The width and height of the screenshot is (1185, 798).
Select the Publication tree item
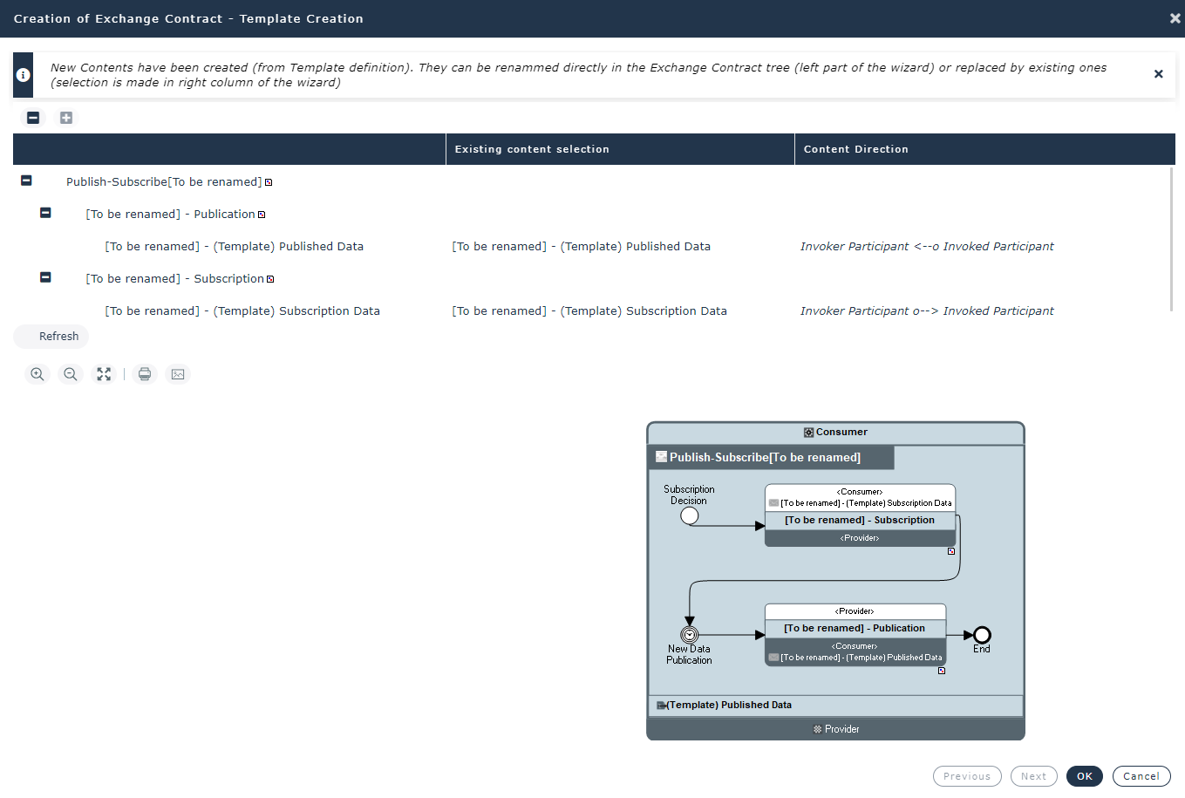coord(170,215)
